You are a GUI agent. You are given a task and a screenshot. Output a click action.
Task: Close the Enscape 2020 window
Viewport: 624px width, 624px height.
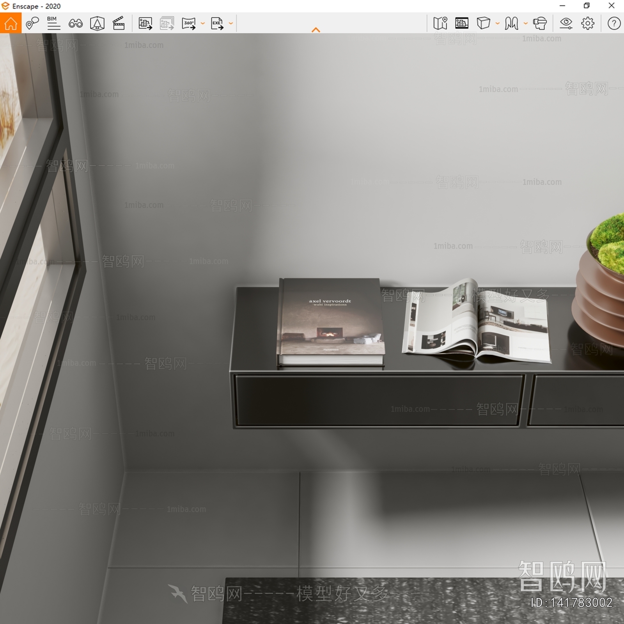(612, 6)
